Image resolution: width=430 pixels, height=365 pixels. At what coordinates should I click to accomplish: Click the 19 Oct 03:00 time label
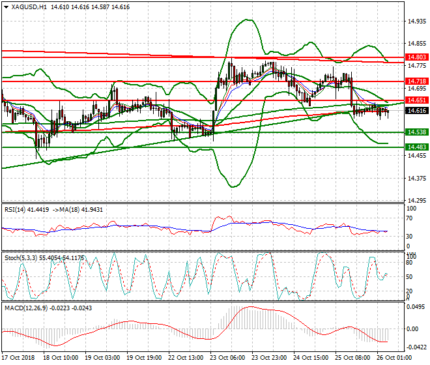(102, 358)
